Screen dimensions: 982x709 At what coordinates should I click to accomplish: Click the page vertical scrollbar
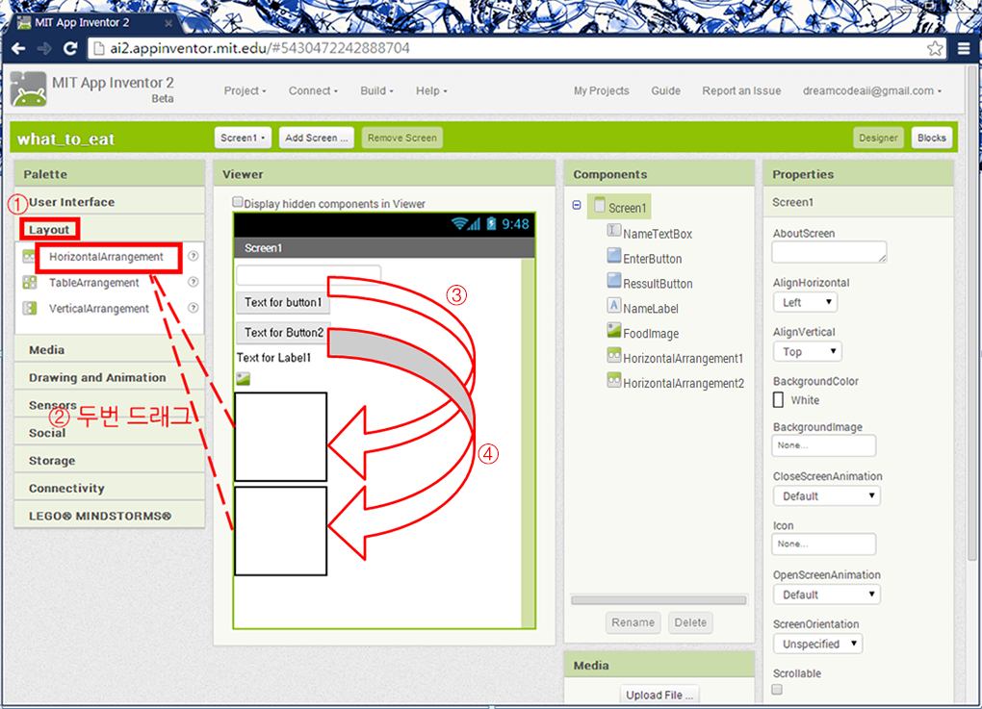[972, 313]
